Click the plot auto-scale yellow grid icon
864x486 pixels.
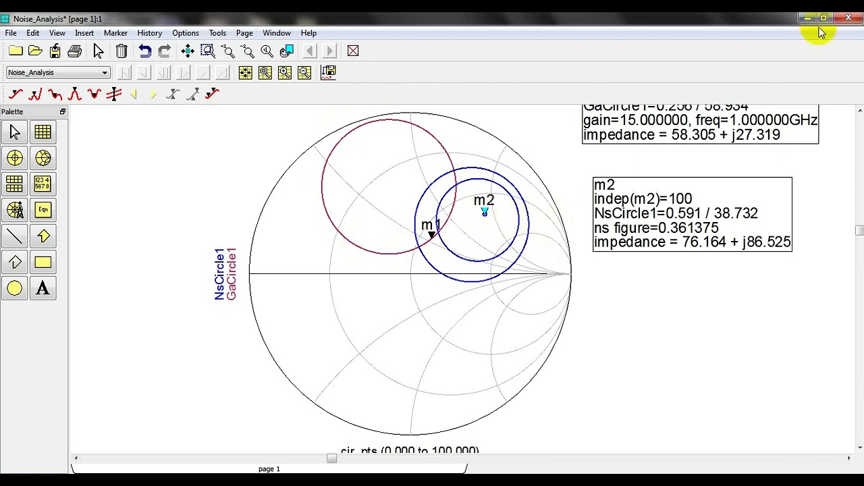pyautogui.click(x=245, y=72)
